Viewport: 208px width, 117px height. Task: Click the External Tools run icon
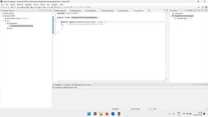pos(32,7)
